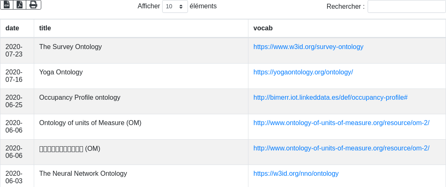The width and height of the screenshot is (446, 187).
Task: Export the table as a PDF
Action: pyautogui.click(x=20, y=5)
